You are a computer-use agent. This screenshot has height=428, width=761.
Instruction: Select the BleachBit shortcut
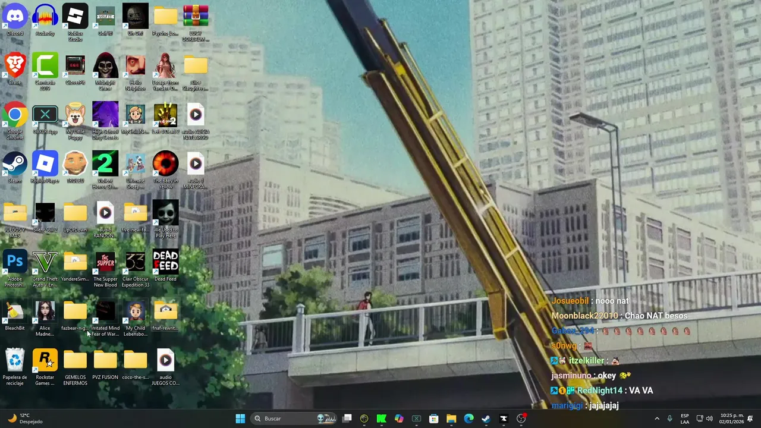[15, 315]
